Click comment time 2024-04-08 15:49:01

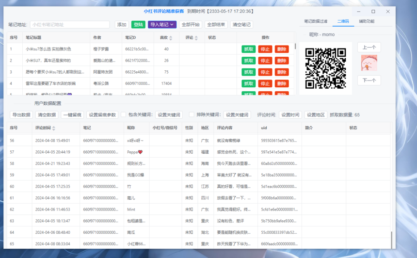(53, 141)
